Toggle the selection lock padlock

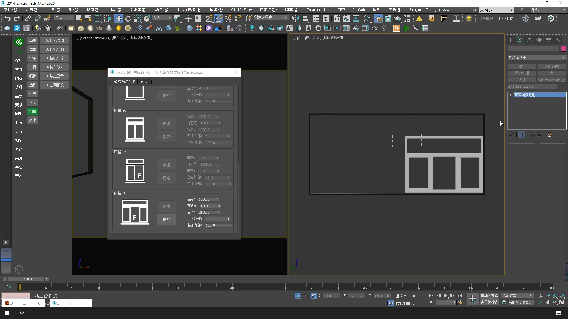(x=306, y=296)
